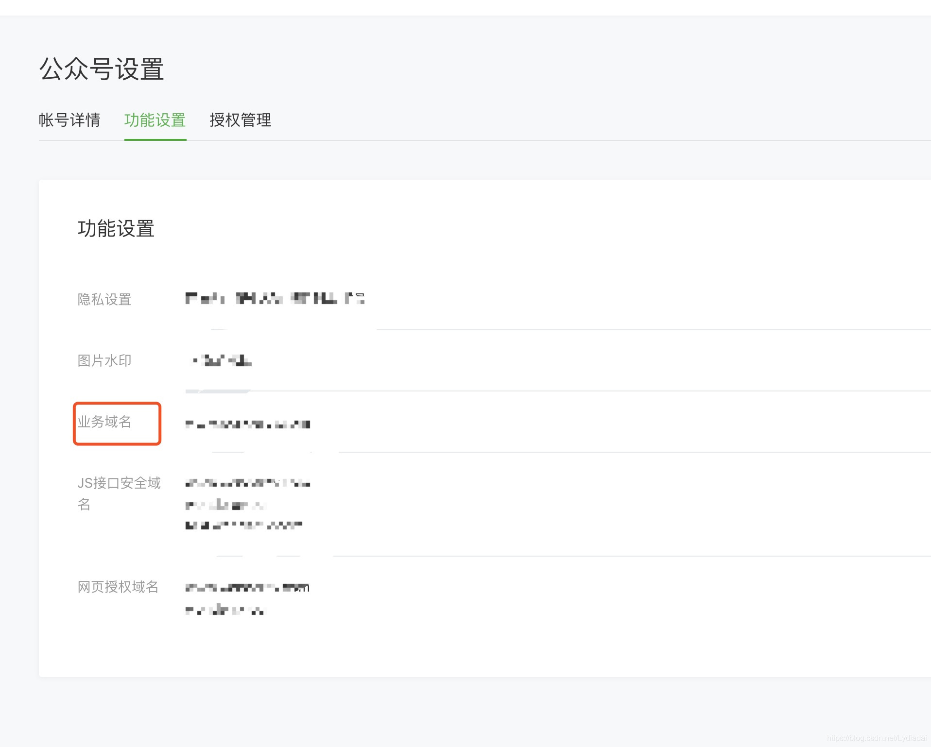Switch to the 帐号详情 tab

[69, 120]
